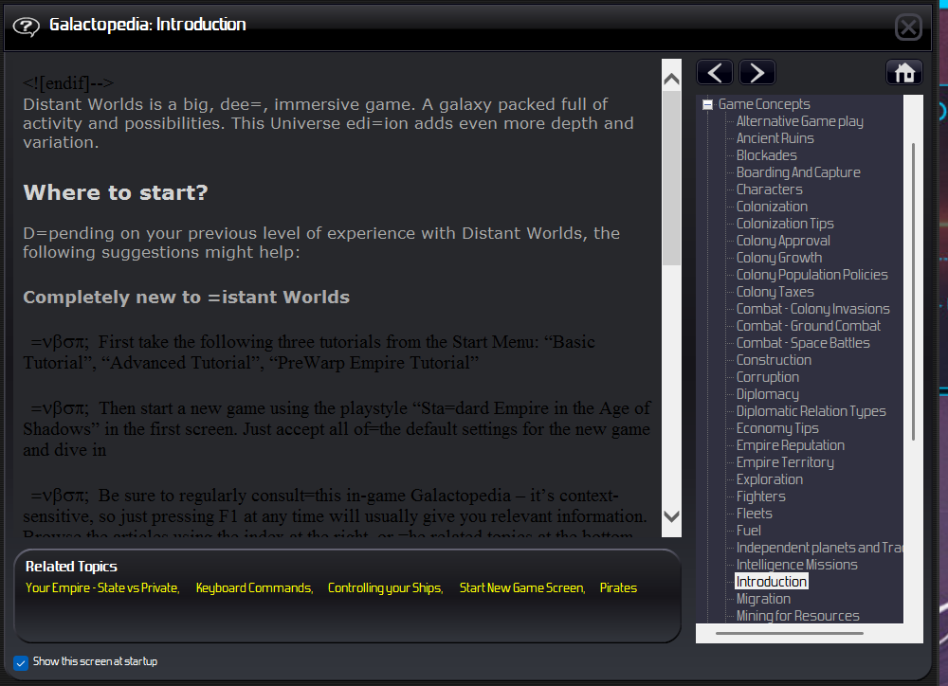The width and height of the screenshot is (948, 686).
Task: Open the Keyboard Commands related topic
Action: (x=254, y=588)
